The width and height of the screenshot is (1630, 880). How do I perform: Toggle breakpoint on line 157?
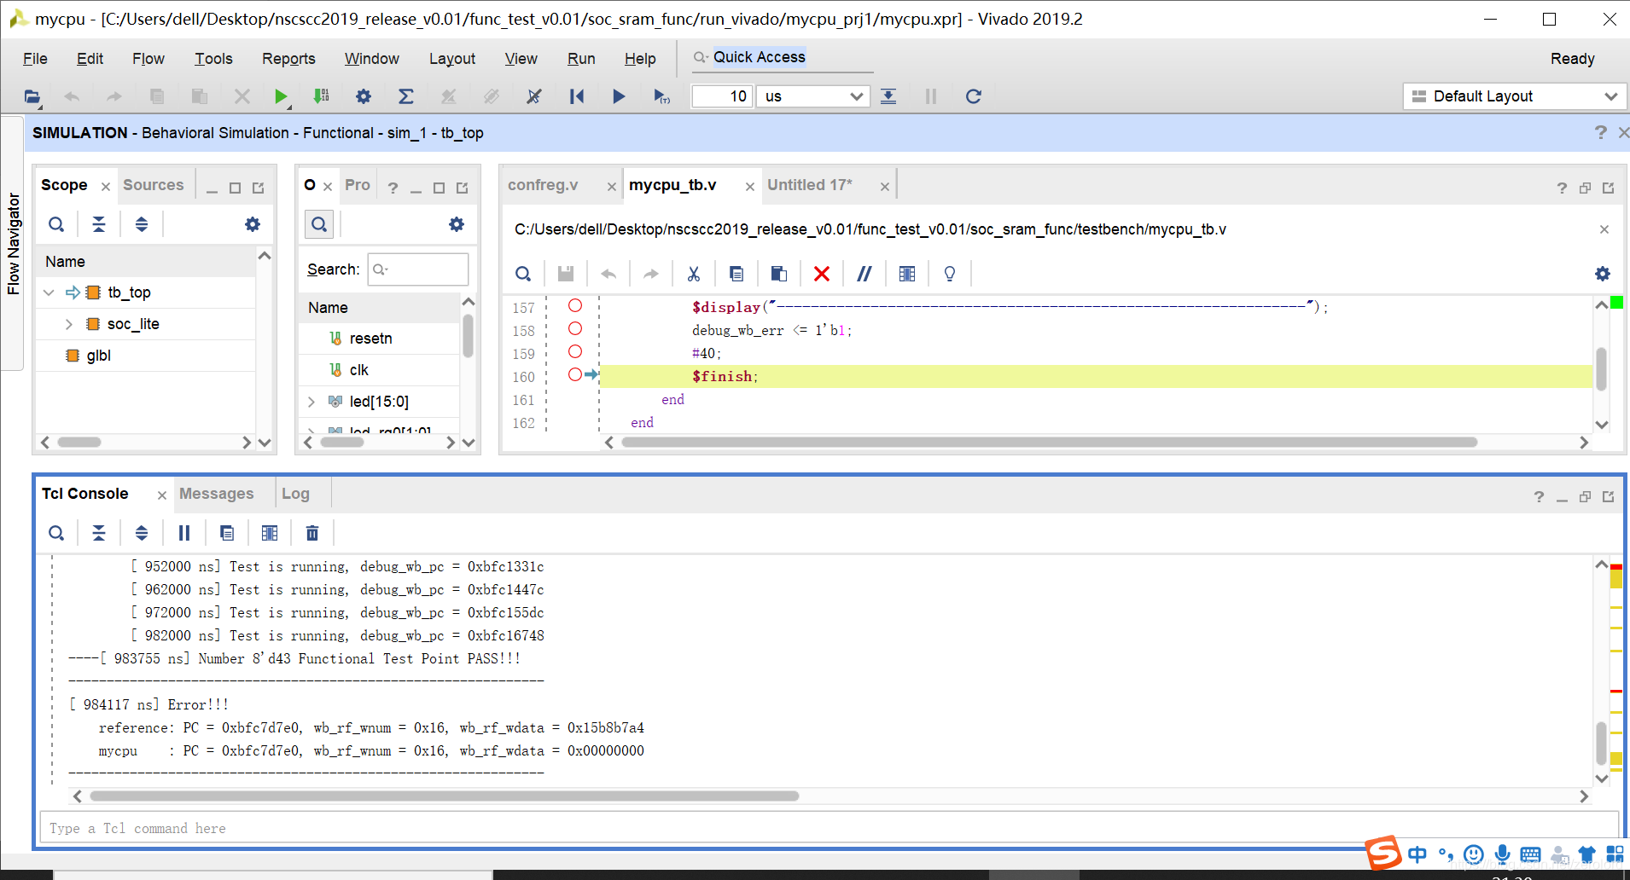click(x=575, y=305)
